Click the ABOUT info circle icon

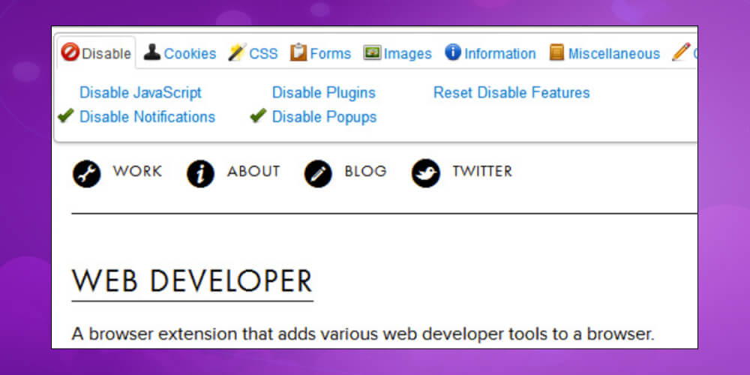click(x=200, y=174)
